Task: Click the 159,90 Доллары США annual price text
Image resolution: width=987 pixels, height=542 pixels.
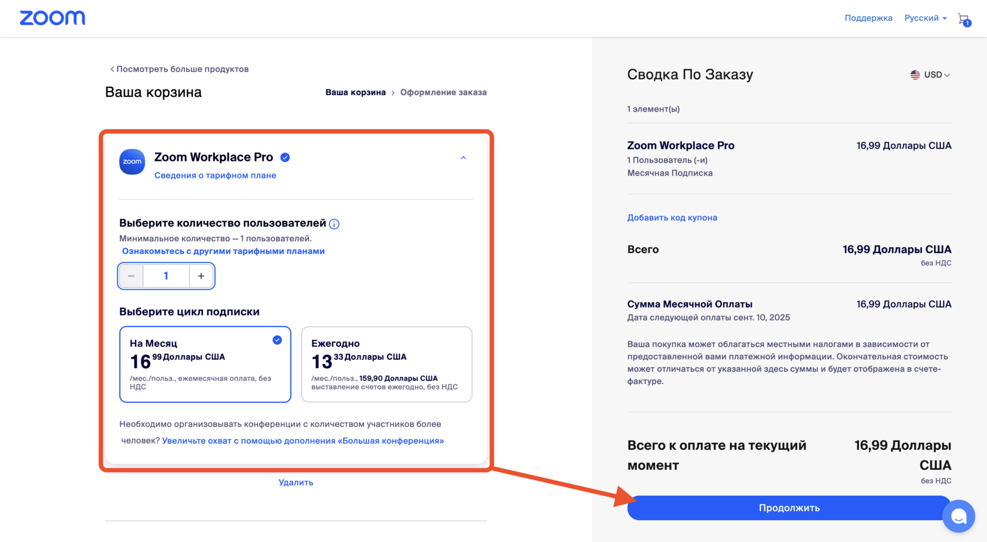Action: pyautogui.click(x=398, y=378)
